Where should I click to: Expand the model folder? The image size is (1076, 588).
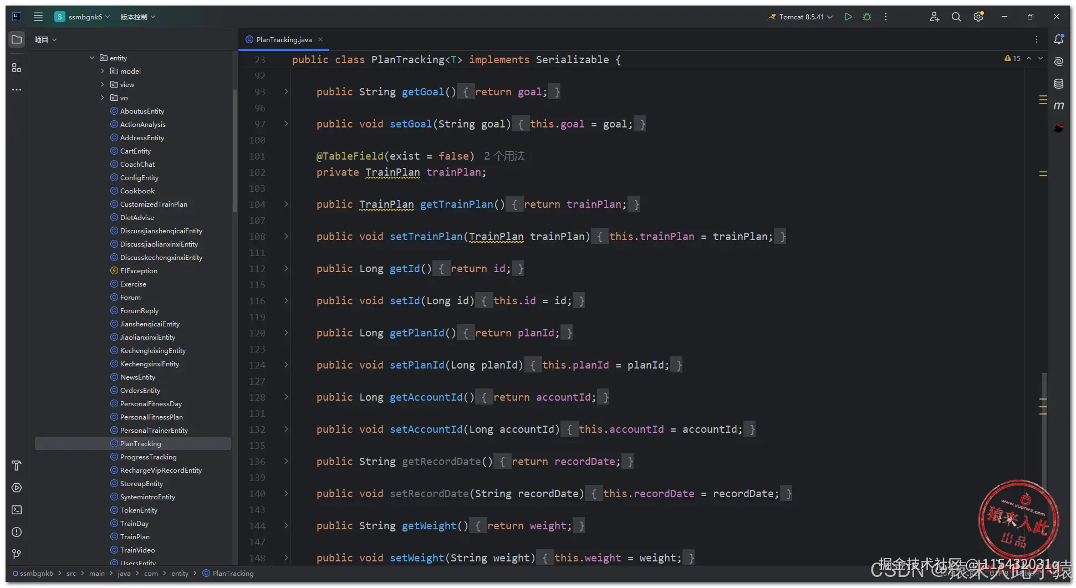pyautogui.click(x=103, y=71)
